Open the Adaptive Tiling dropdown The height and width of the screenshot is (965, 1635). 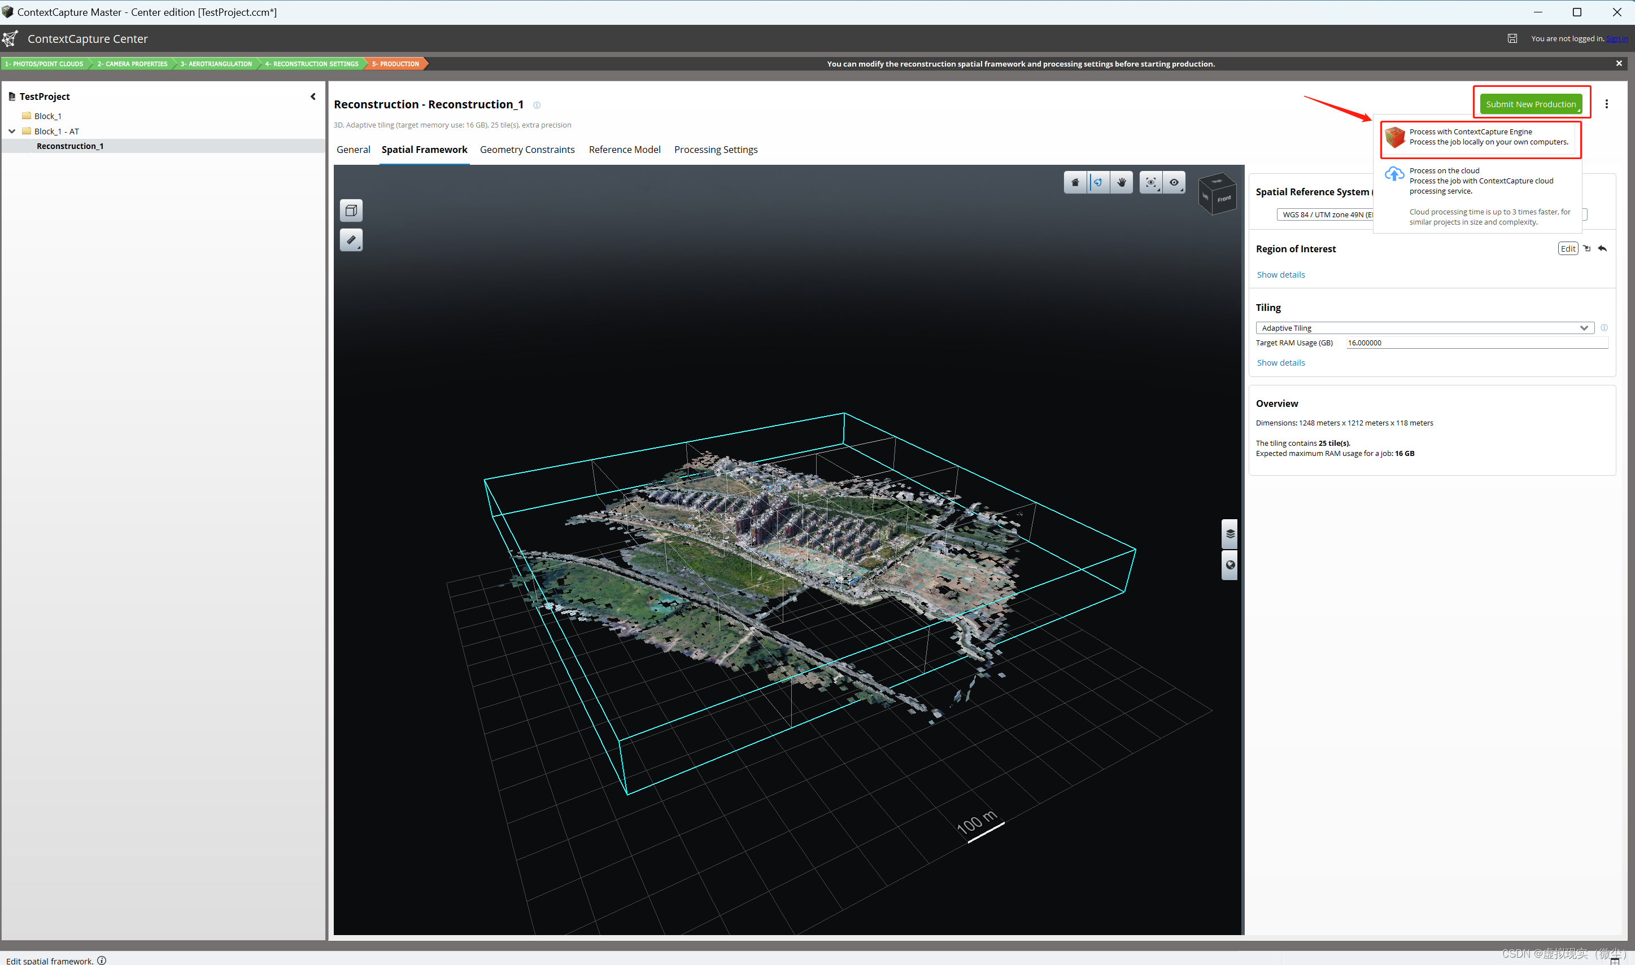click(x=1424, y=328)
